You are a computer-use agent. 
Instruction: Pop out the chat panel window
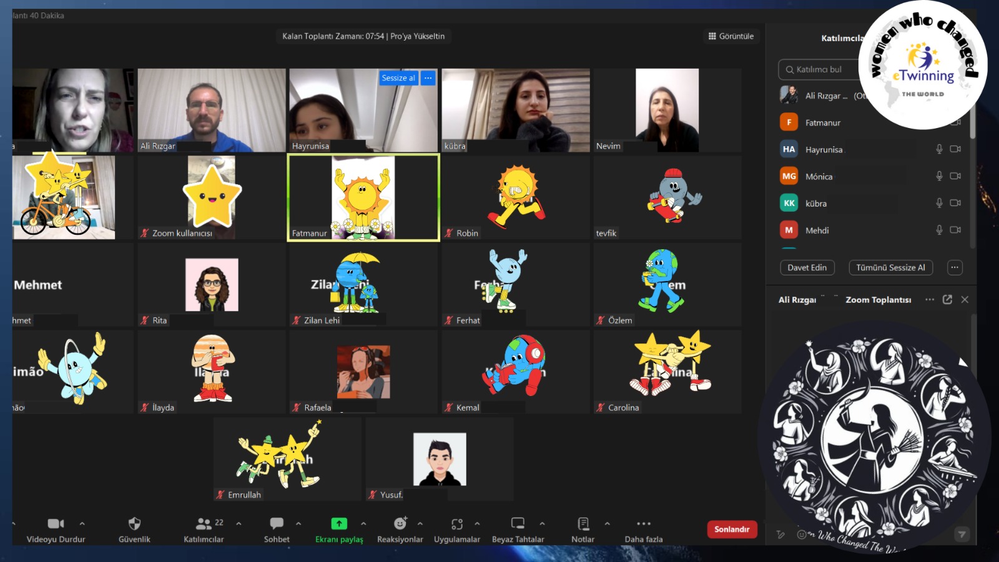point(947,300)
